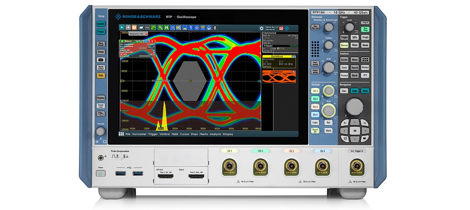Tap the red HD indicator icon
470x210 pixels.
[281, 28]
